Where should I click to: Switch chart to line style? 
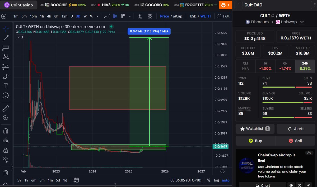click(x=107, y=16)
